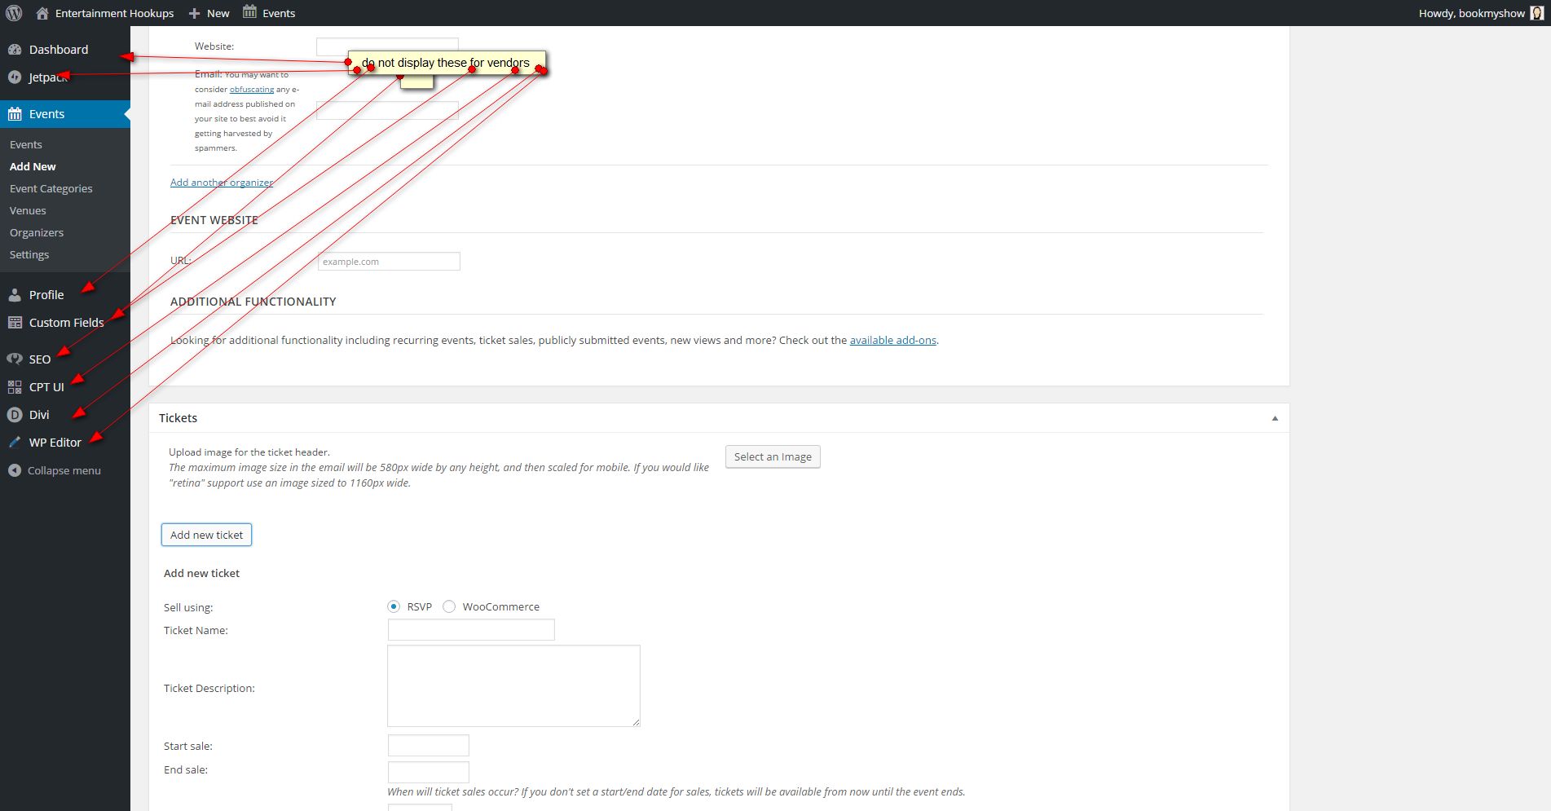Click into the Ticket Description textarea
The height and width of the screenshot is (811, 1551).
coord(513,686)
